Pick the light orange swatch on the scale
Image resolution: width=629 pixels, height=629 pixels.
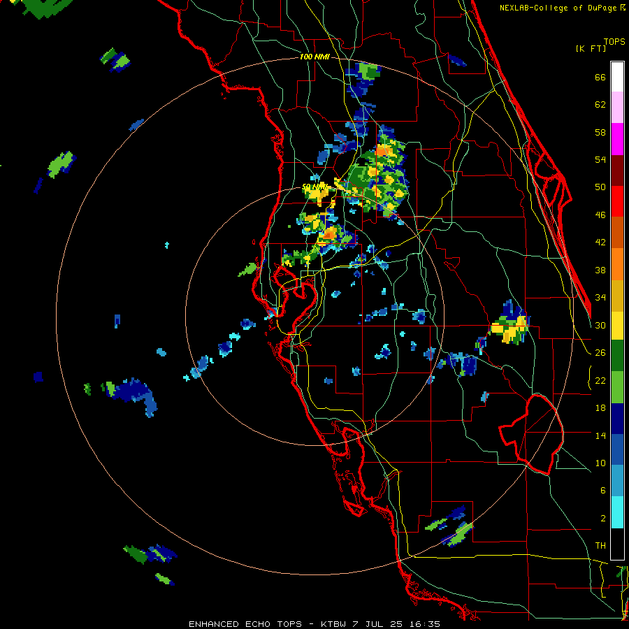617,264
